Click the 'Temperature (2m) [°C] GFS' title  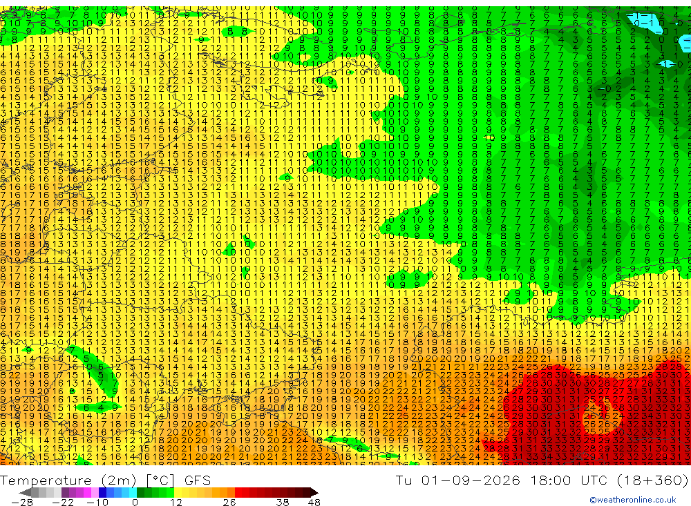(x=105, y=480)
